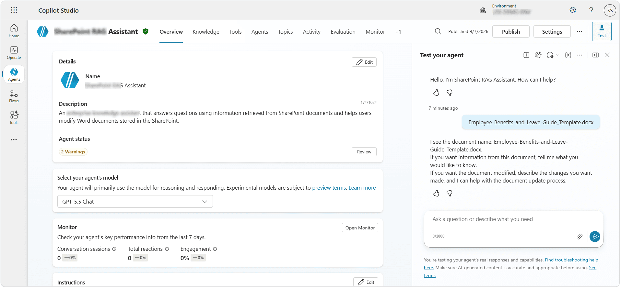Open Operate in the sidebar
The image size is (621, 288).
pyautogui.click(x=14, y=53)
